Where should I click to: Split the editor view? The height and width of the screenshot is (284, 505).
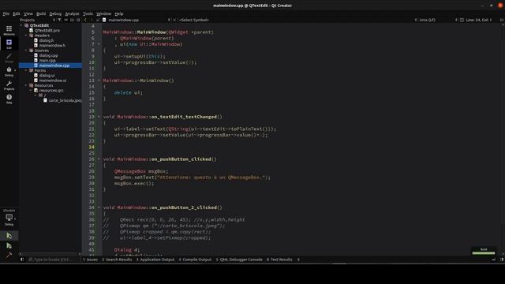click(502, 20)
